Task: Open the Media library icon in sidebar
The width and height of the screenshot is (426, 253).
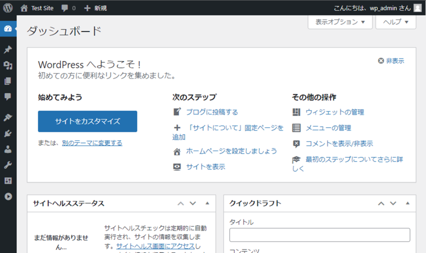Action: [x=8, y=65]
